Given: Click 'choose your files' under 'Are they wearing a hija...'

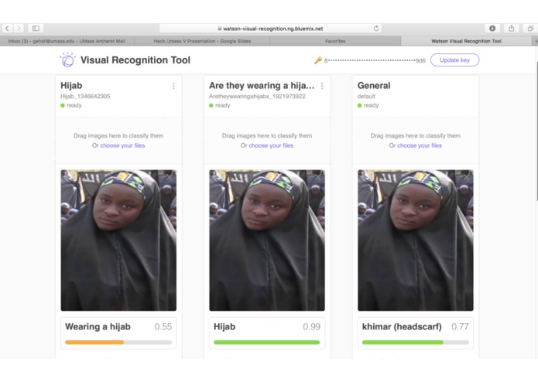Looking at the screenshot, I should pos(271,145).
